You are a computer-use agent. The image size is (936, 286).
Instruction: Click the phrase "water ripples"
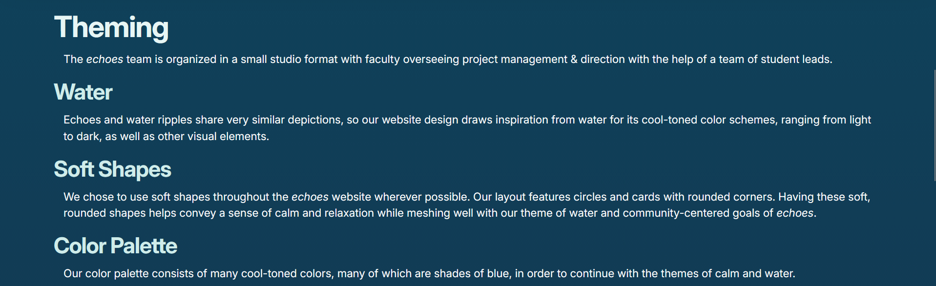coord(159,120)
